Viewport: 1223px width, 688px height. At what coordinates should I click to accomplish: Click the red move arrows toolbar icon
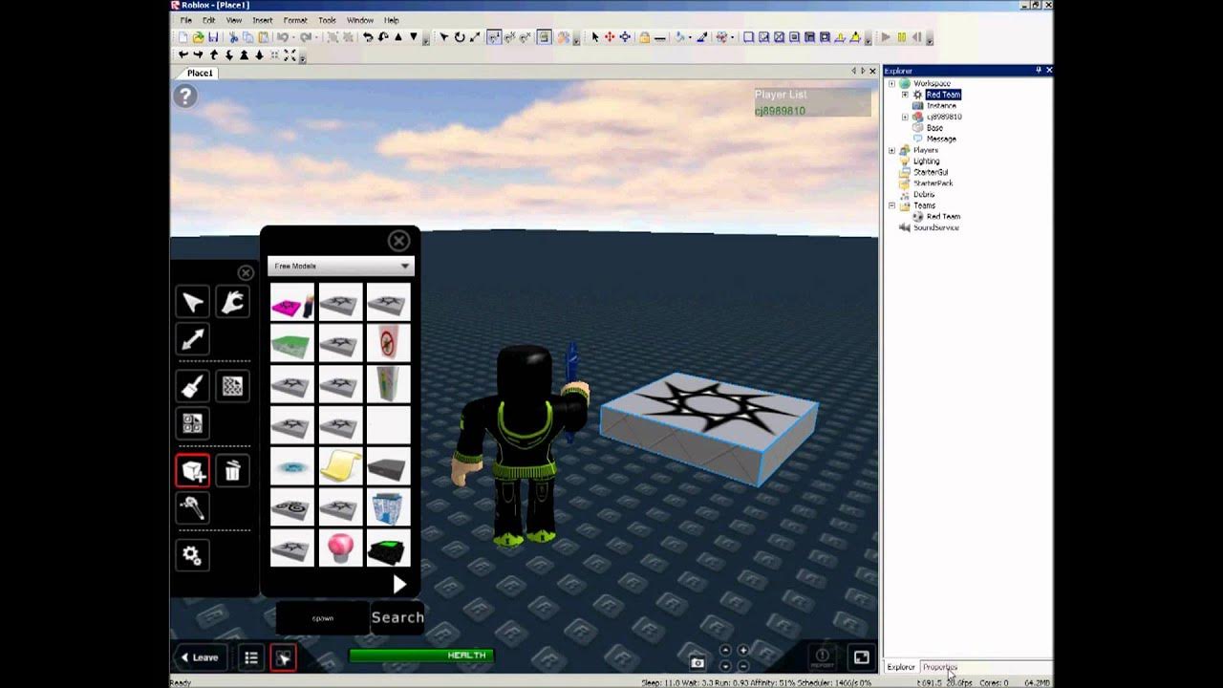[x=609, y=37]
